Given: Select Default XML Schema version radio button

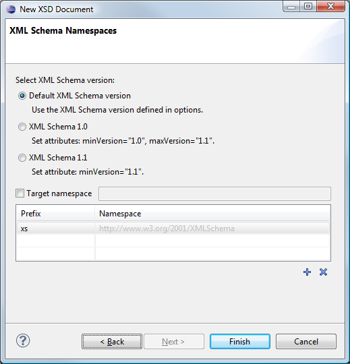Looking at the screenshot, I should pos(22,96).
